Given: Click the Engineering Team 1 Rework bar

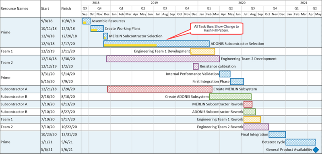Looking at the screenshot, I should 252,119.
